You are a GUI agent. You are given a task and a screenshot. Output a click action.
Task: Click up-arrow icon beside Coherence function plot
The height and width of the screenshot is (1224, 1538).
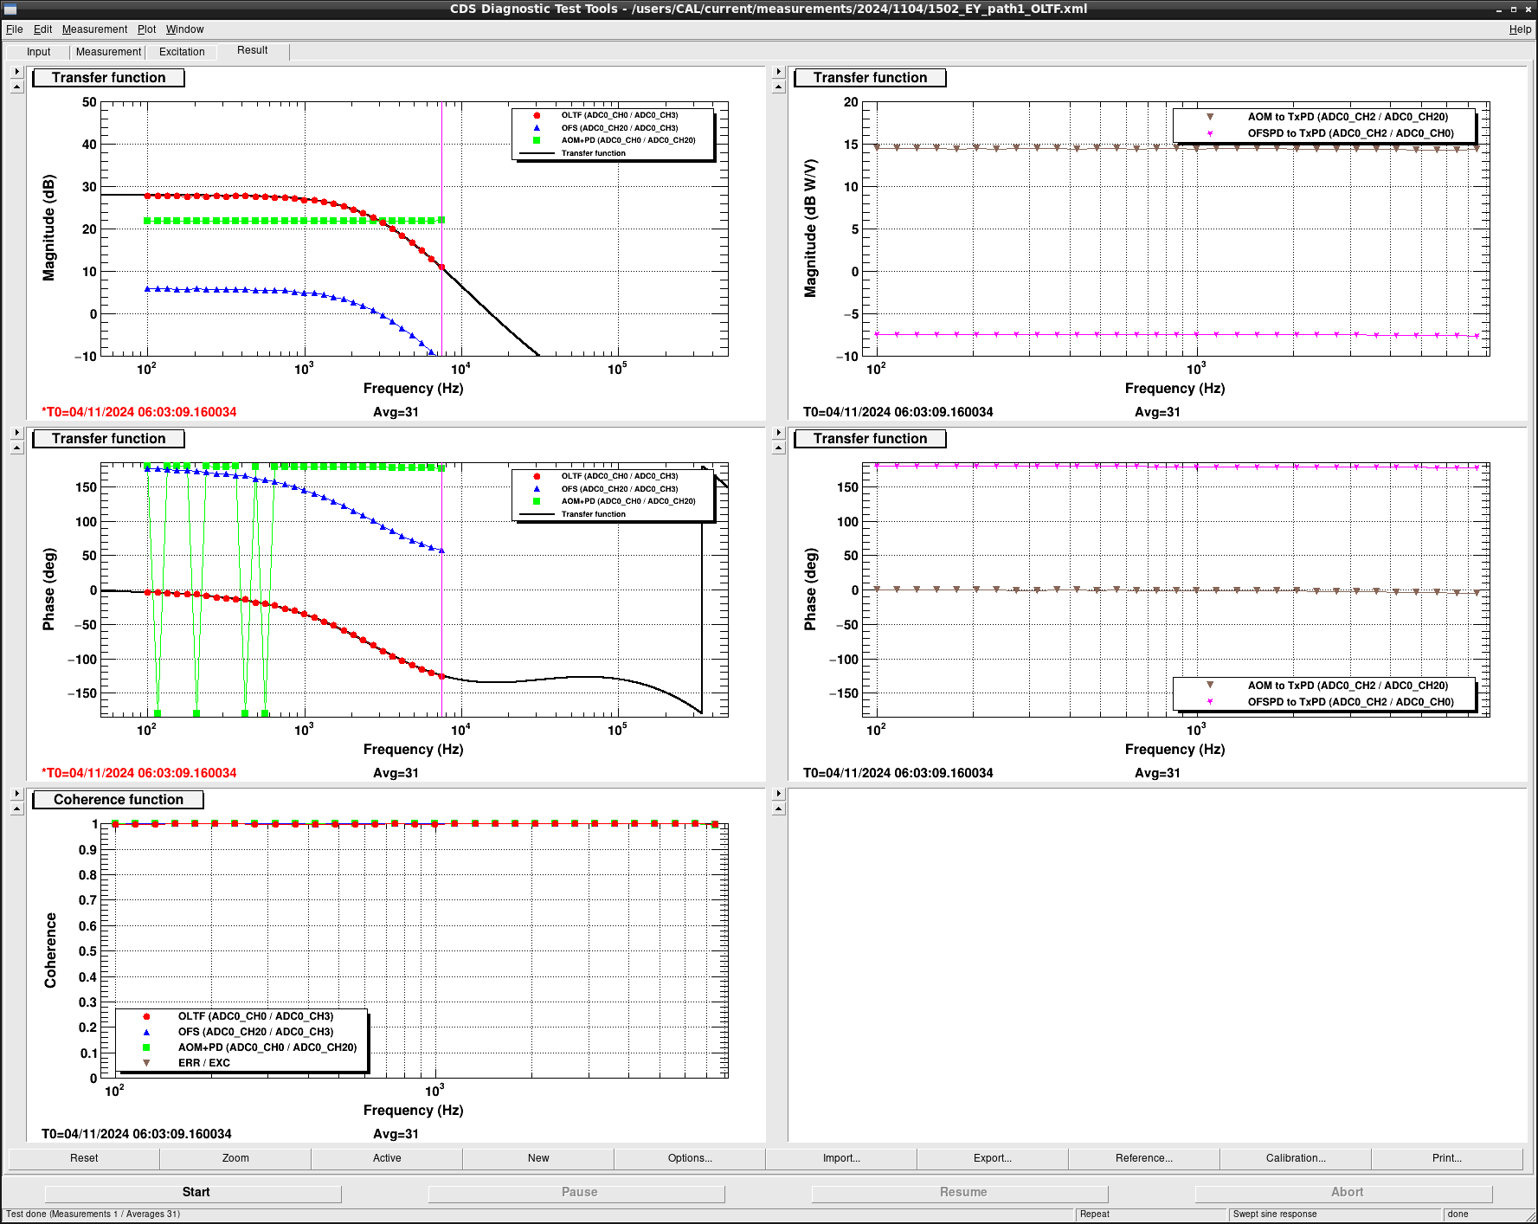16,809
